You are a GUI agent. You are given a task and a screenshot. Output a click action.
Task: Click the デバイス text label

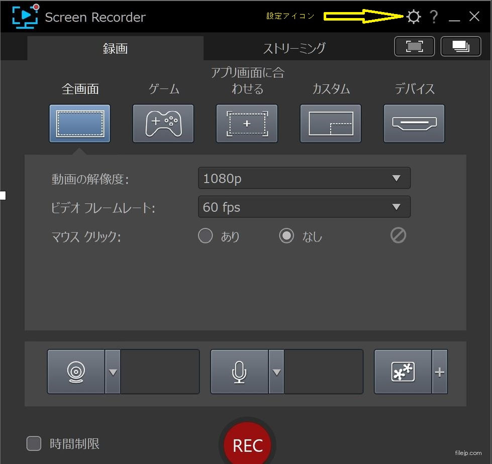coord(415,89)
